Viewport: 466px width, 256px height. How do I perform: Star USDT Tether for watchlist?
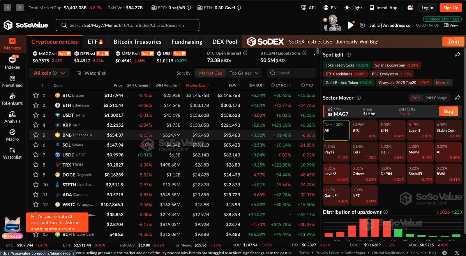(36, 115)
